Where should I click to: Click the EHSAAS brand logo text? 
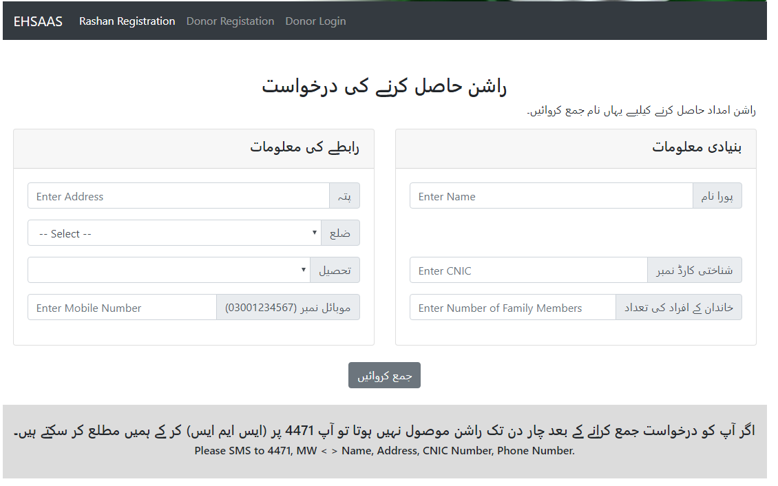coord(38,21)
